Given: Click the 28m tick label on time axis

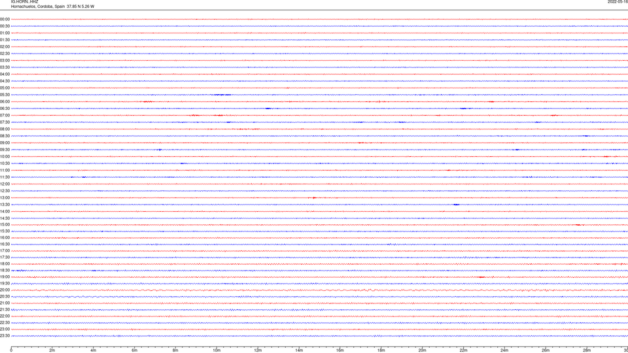Looking at the screenshot, I should pyautogui.click(x=587, y=350).
